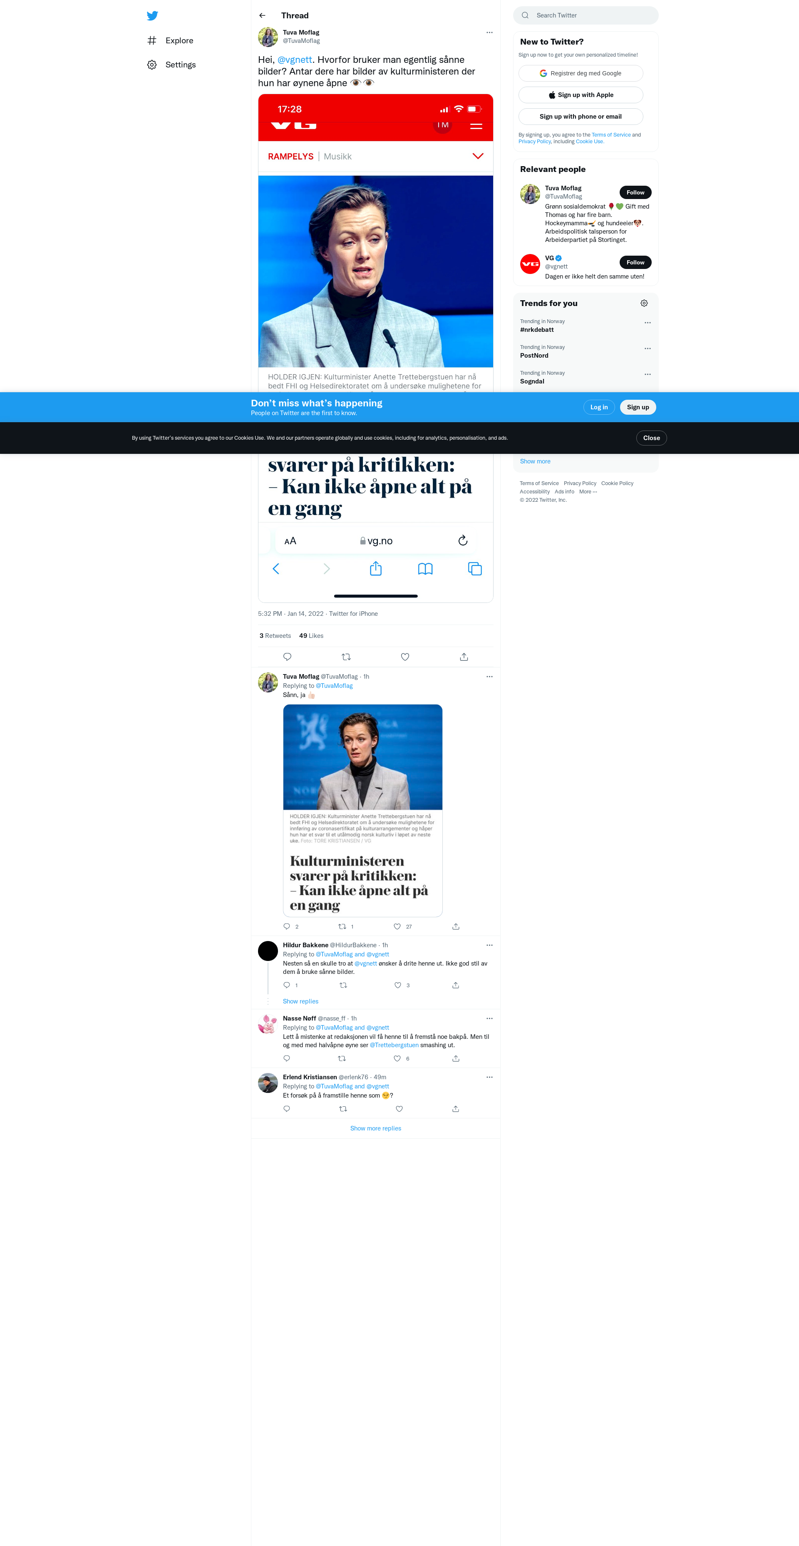The width and height of the screenshot is (799, 1546).
Task: Click the search magnifier icon
Action: pos(526,15)
